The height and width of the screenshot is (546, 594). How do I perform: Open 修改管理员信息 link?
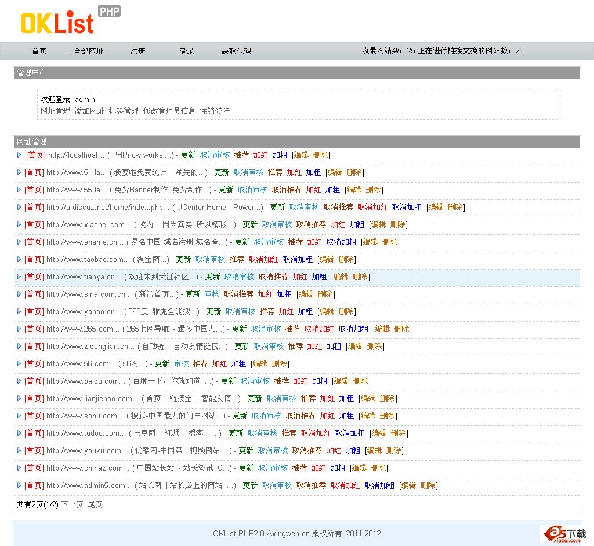(169, 111)
